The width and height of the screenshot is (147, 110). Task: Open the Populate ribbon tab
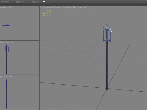point(36,2)
